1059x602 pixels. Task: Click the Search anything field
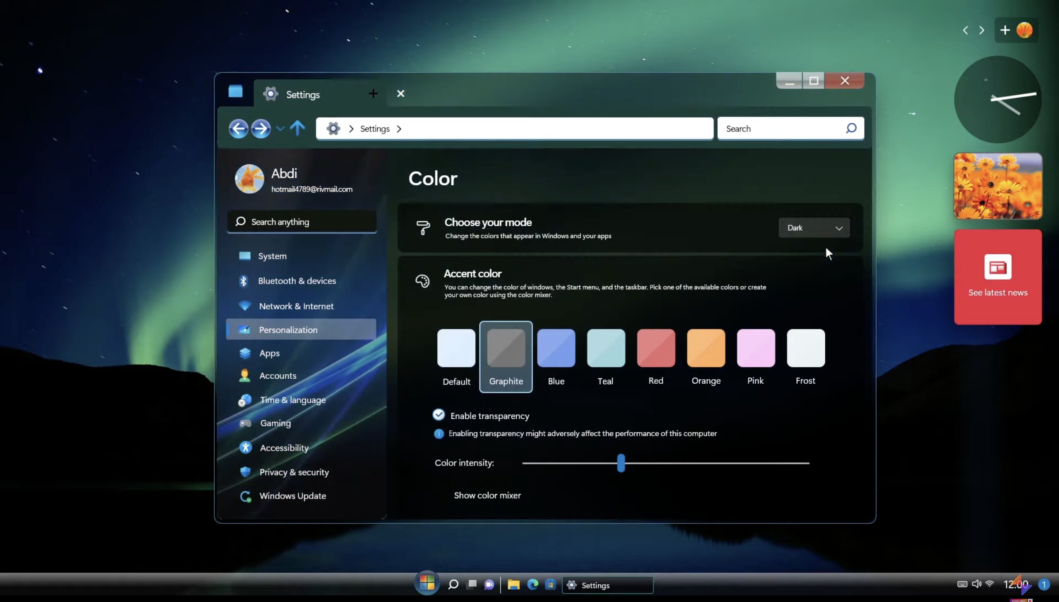(x=302, y=222)
